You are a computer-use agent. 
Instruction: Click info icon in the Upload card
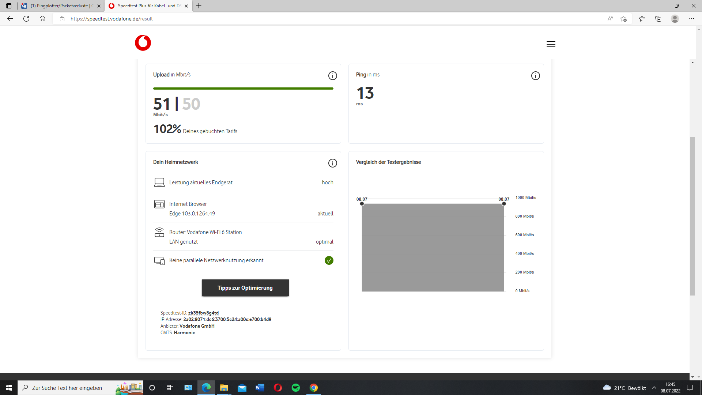coord(332,76)
